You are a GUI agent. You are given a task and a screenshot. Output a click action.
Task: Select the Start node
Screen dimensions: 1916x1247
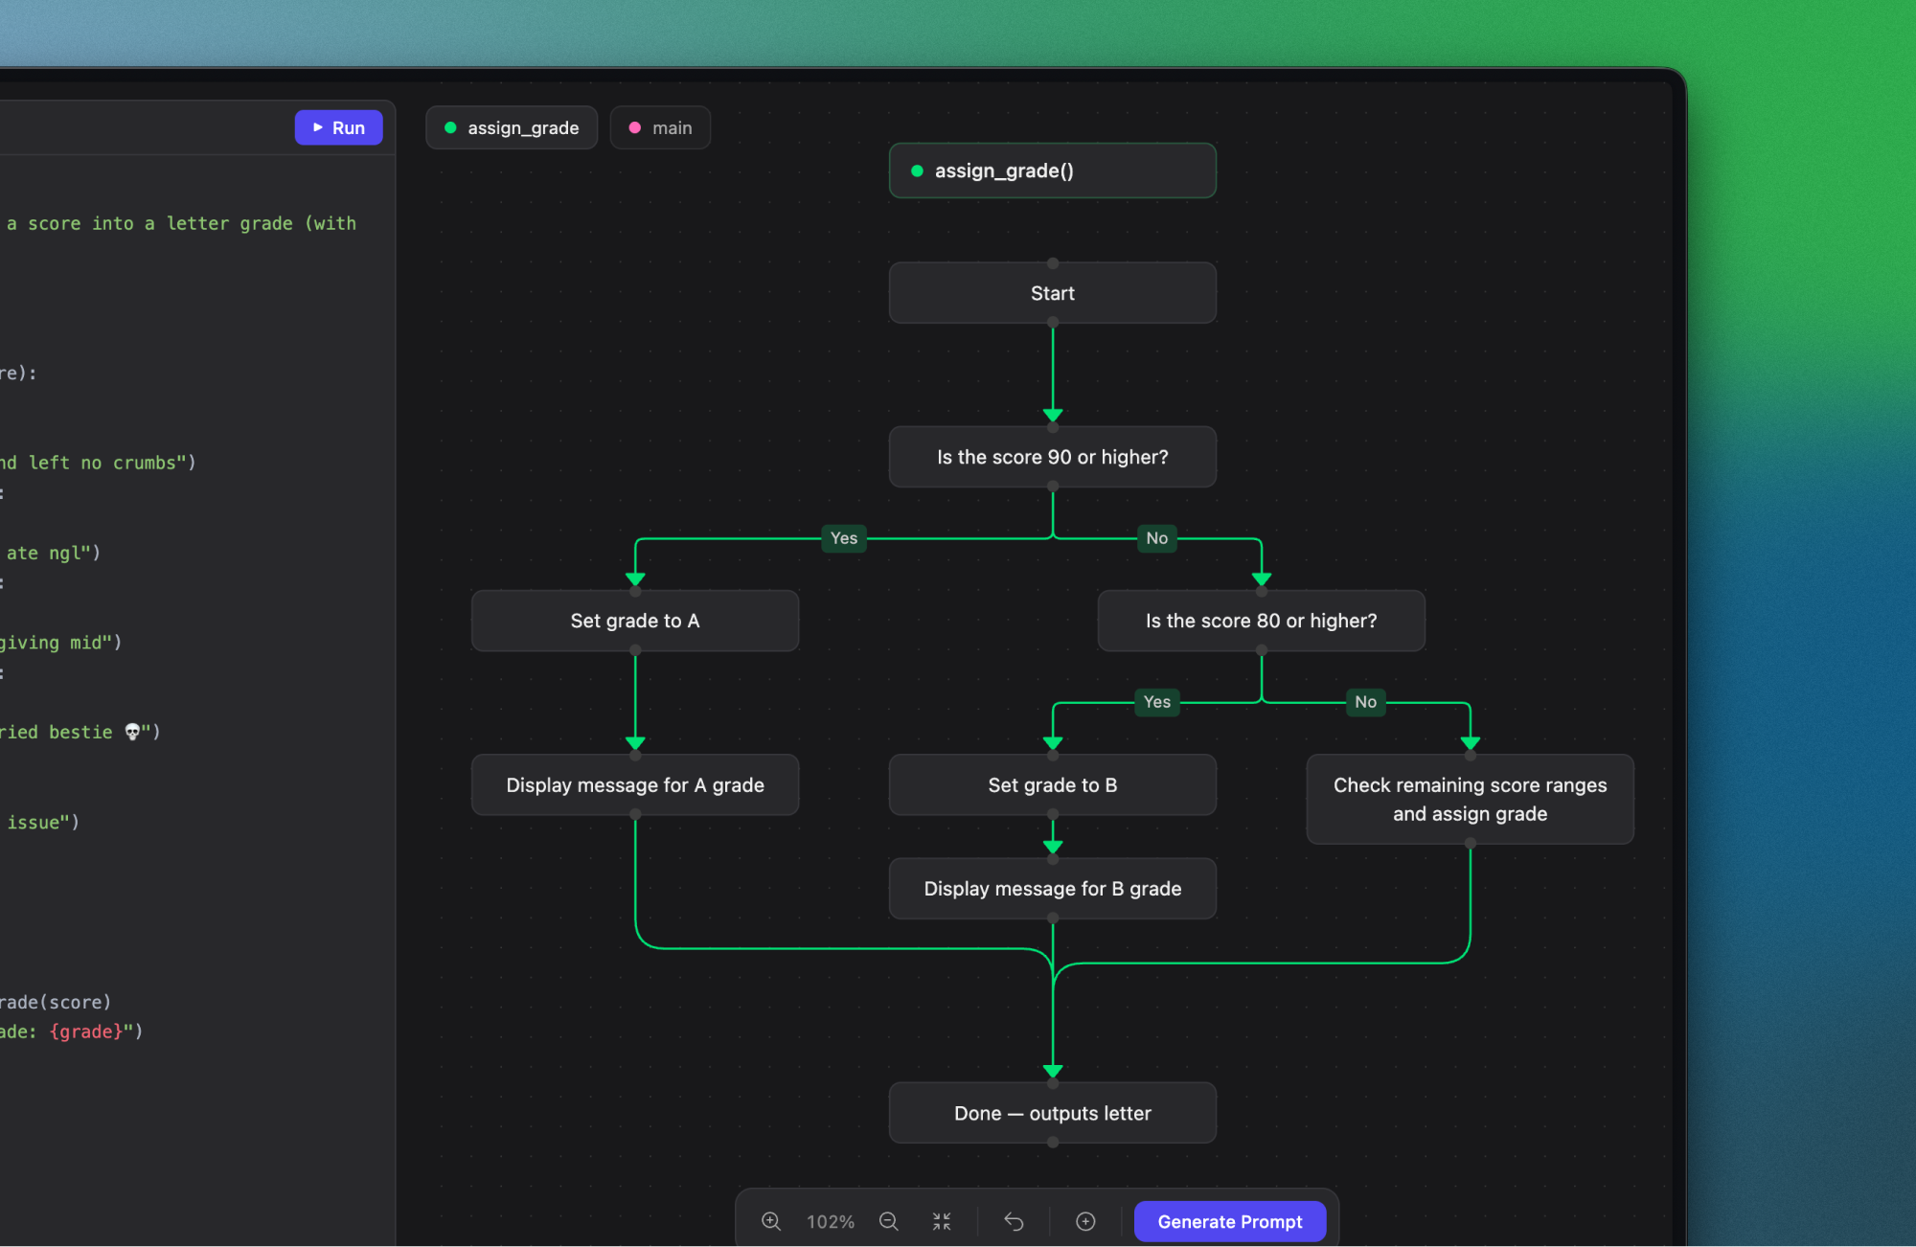pos(1052,293)
